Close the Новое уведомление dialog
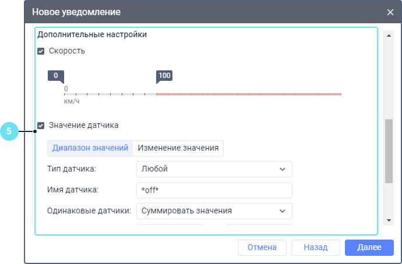This screenshot has height=264, width=402. [x=390, y=12]
